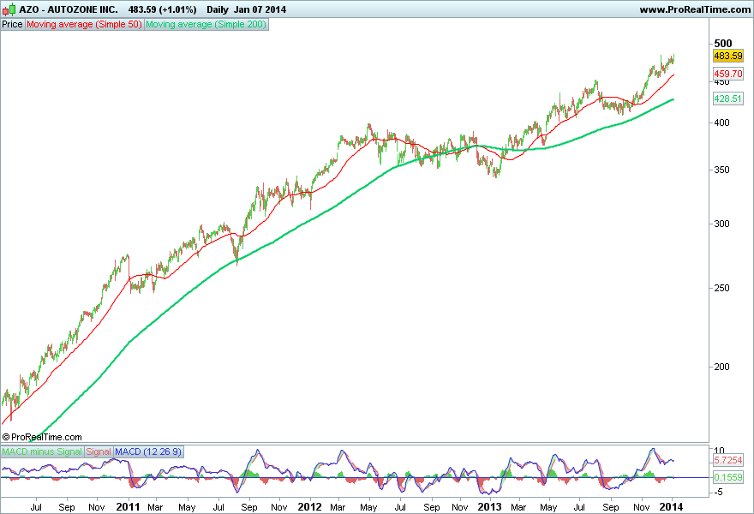This screenshot has width=754, height=514.
Task: Click the 350 price axis label
Action: [721, 170]
